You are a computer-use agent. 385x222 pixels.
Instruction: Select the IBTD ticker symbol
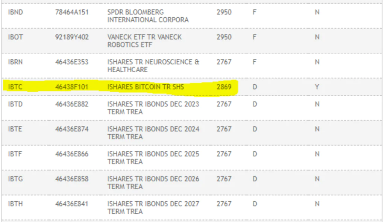[15, 104]
